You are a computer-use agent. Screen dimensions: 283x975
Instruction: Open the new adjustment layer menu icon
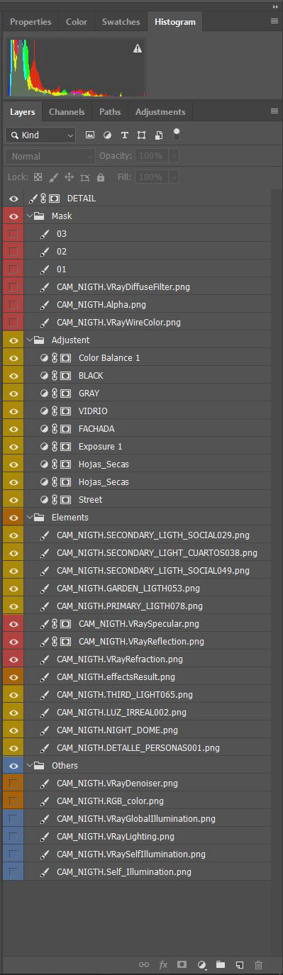[x=202, y=965]
